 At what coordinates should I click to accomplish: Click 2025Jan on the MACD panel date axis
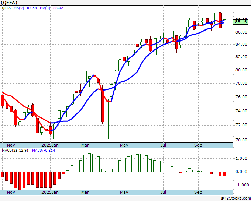[x=50, y=192]
